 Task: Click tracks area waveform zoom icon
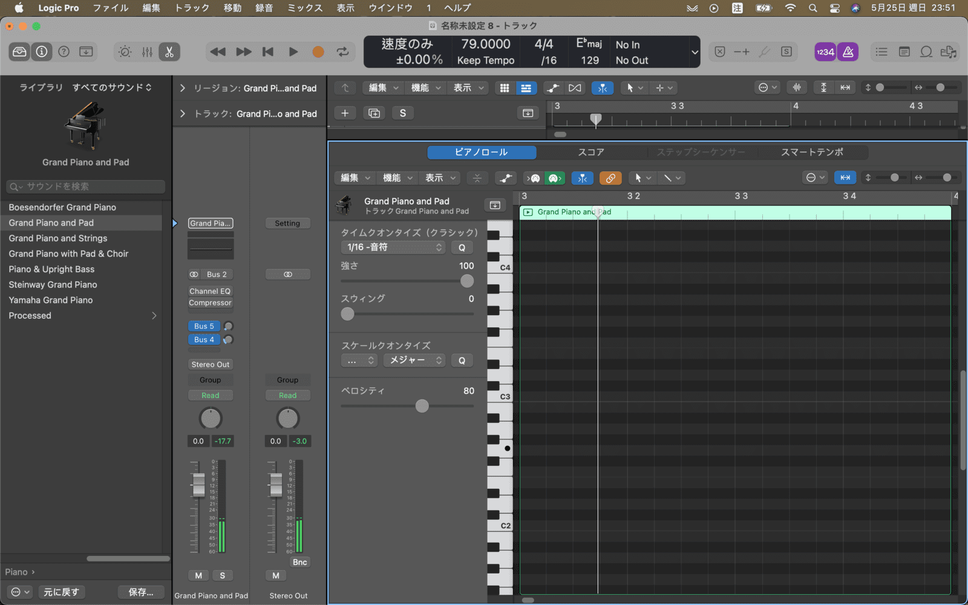(x=797, y=88)
